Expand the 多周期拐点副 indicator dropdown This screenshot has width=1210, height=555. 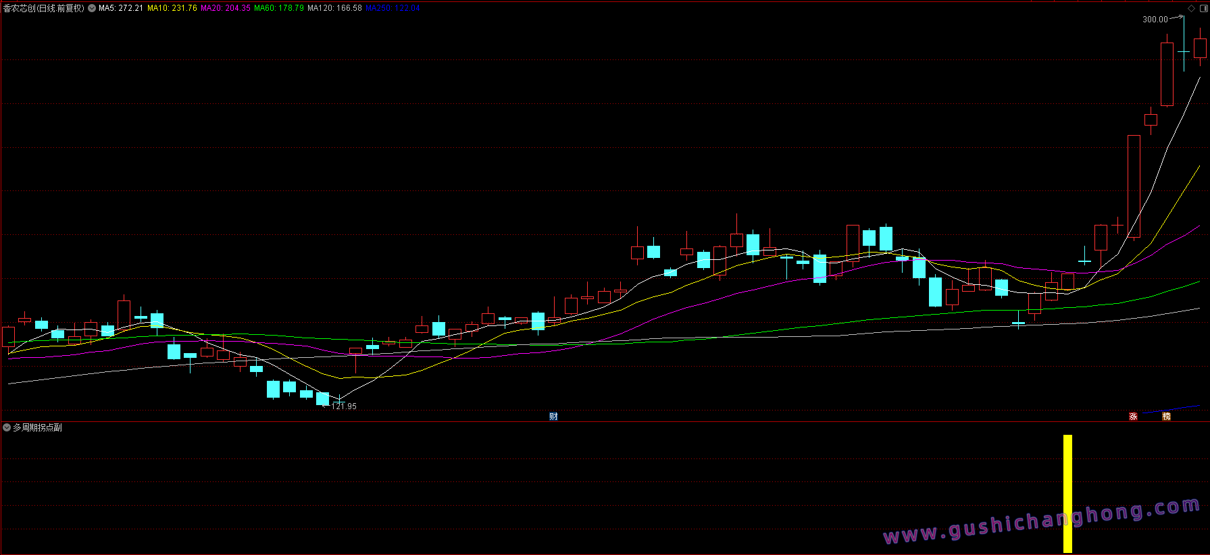tap(7, 427)
